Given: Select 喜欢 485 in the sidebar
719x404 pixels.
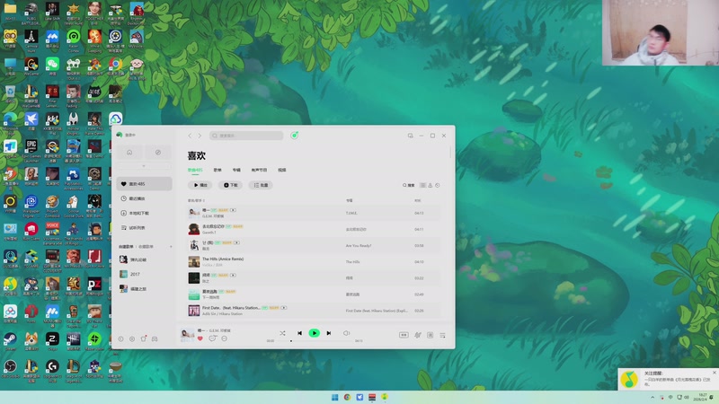Looking at the screenshot, I should [144, 184].
